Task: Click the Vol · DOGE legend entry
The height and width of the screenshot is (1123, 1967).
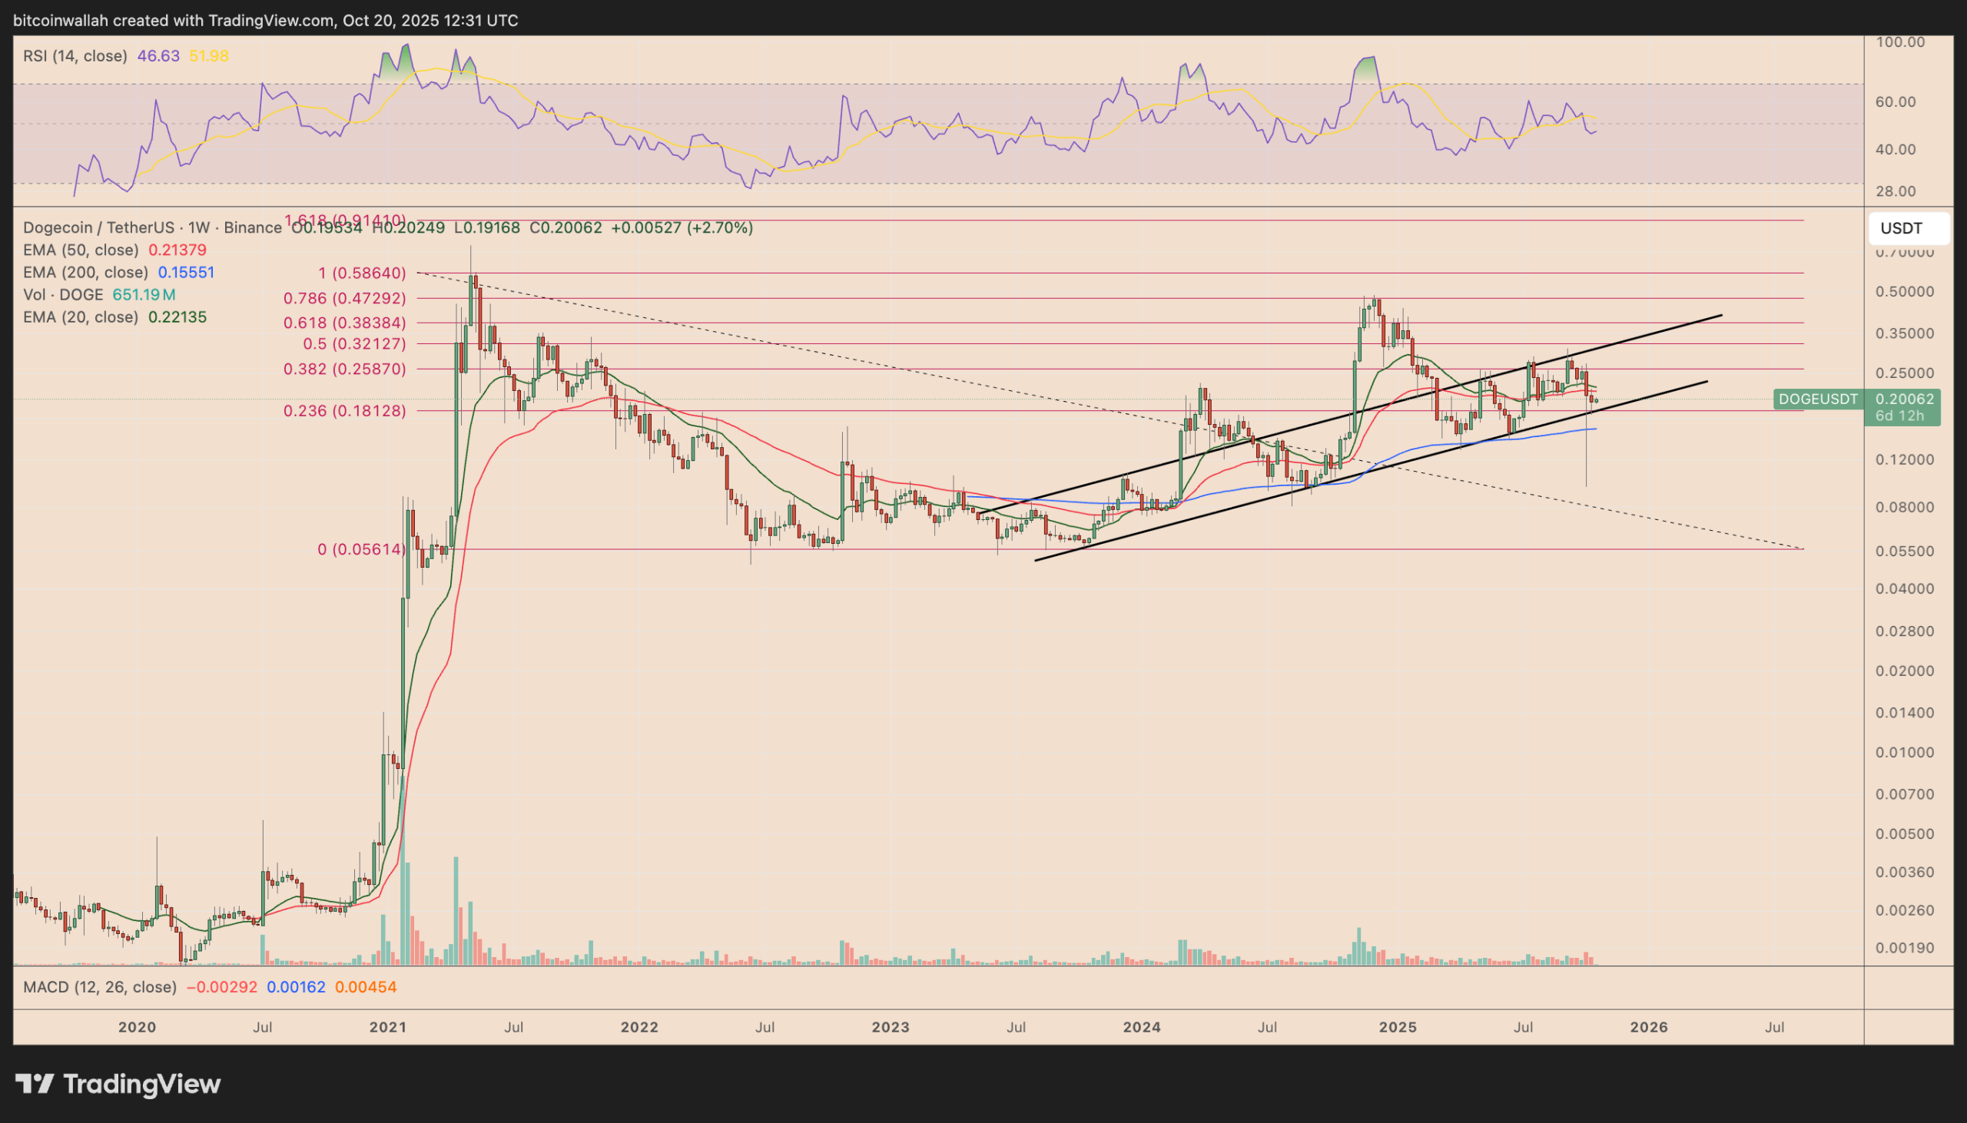Action: [x=63, y=295]
